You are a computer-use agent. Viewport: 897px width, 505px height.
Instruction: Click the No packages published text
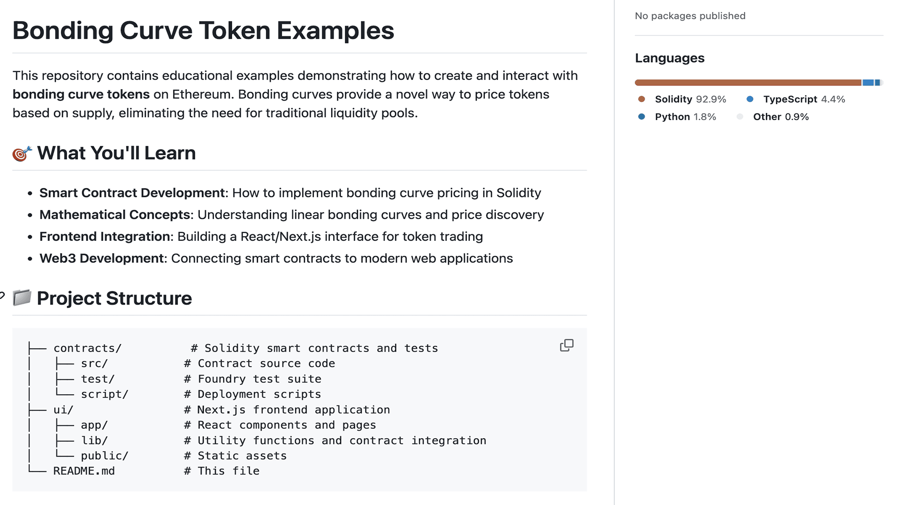tap(690, 15)
